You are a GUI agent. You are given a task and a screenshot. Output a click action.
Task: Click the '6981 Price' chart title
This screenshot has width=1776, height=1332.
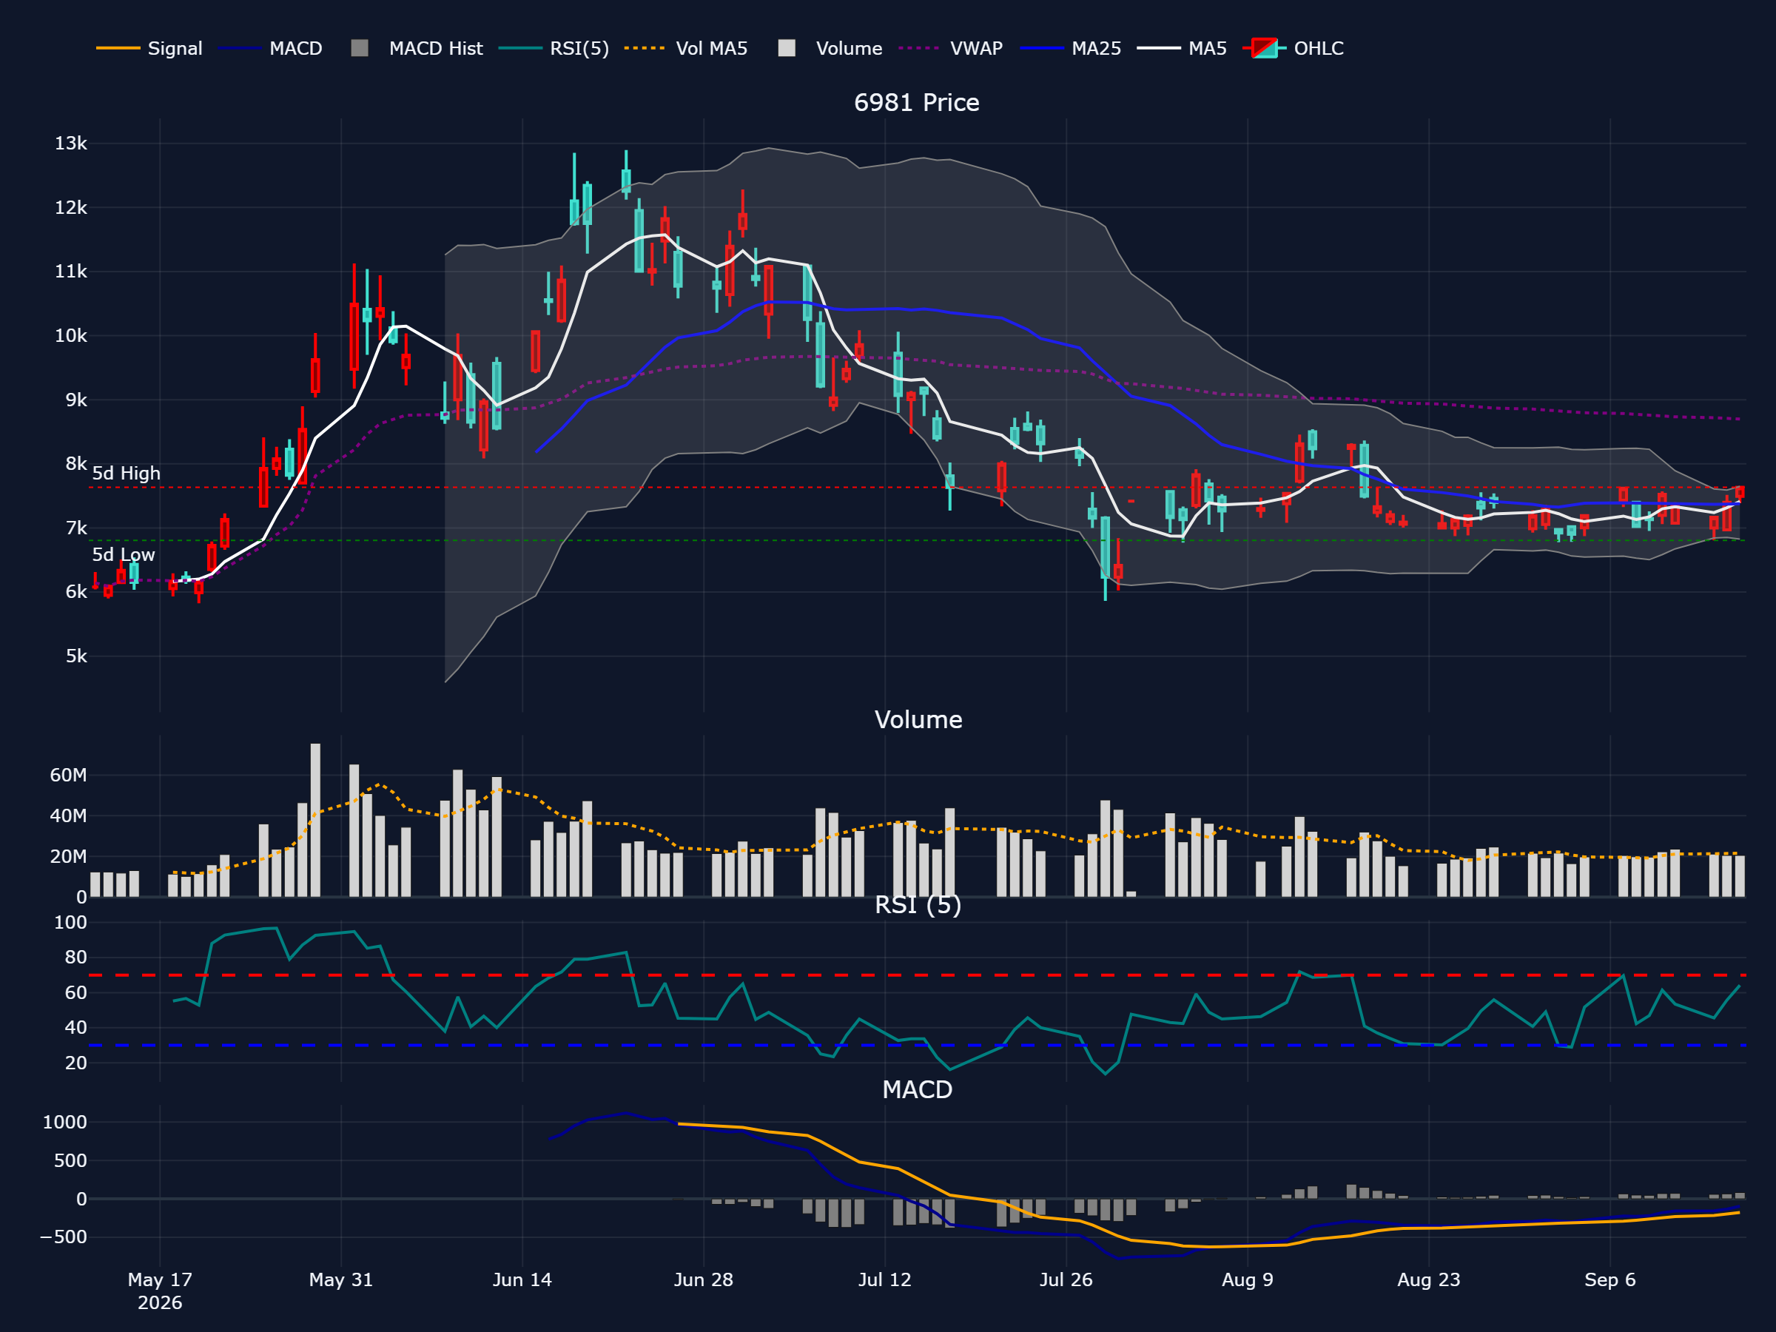click(x=916, y=103)
